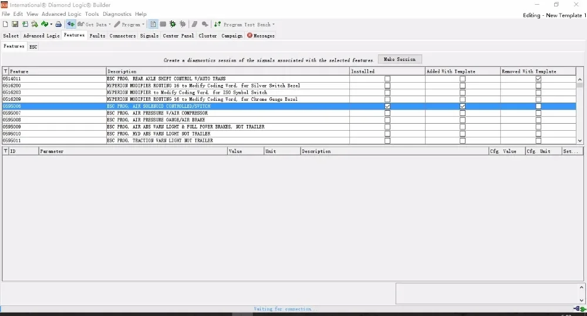Screen dimensions: 587x316
Task: Toggle Installed checkbox for feature 0595007
Action: pyautogui.click(x=387, y=113)
